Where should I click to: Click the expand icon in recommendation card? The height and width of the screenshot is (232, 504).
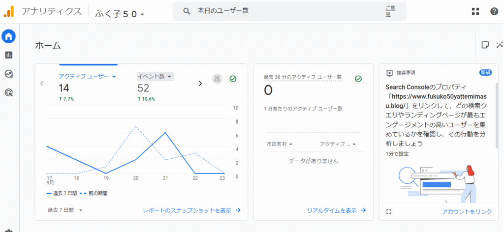click(x=389, y=211)
